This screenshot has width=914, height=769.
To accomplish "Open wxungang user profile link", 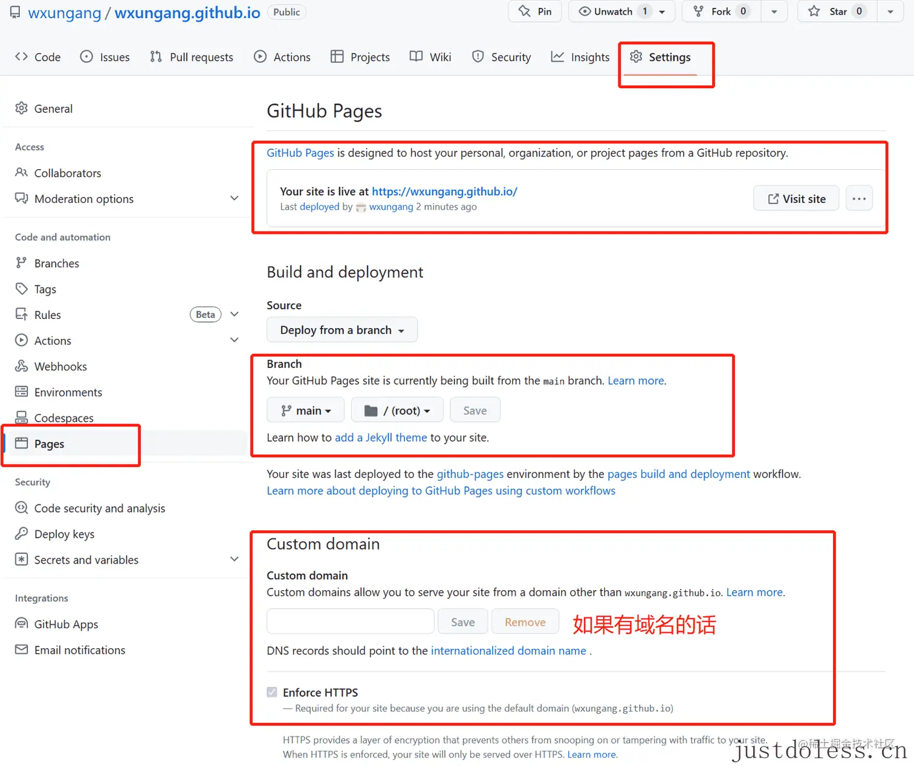I will click(x=391, y=207).
